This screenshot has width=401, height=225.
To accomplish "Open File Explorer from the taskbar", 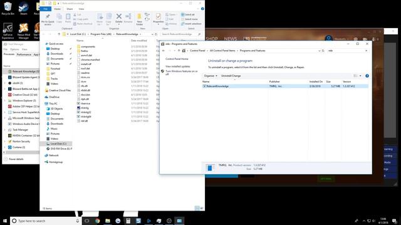I will 107,221.
